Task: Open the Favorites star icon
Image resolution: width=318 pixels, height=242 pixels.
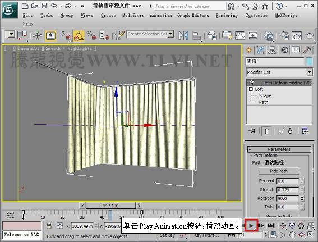Action: tap(265, 6)
